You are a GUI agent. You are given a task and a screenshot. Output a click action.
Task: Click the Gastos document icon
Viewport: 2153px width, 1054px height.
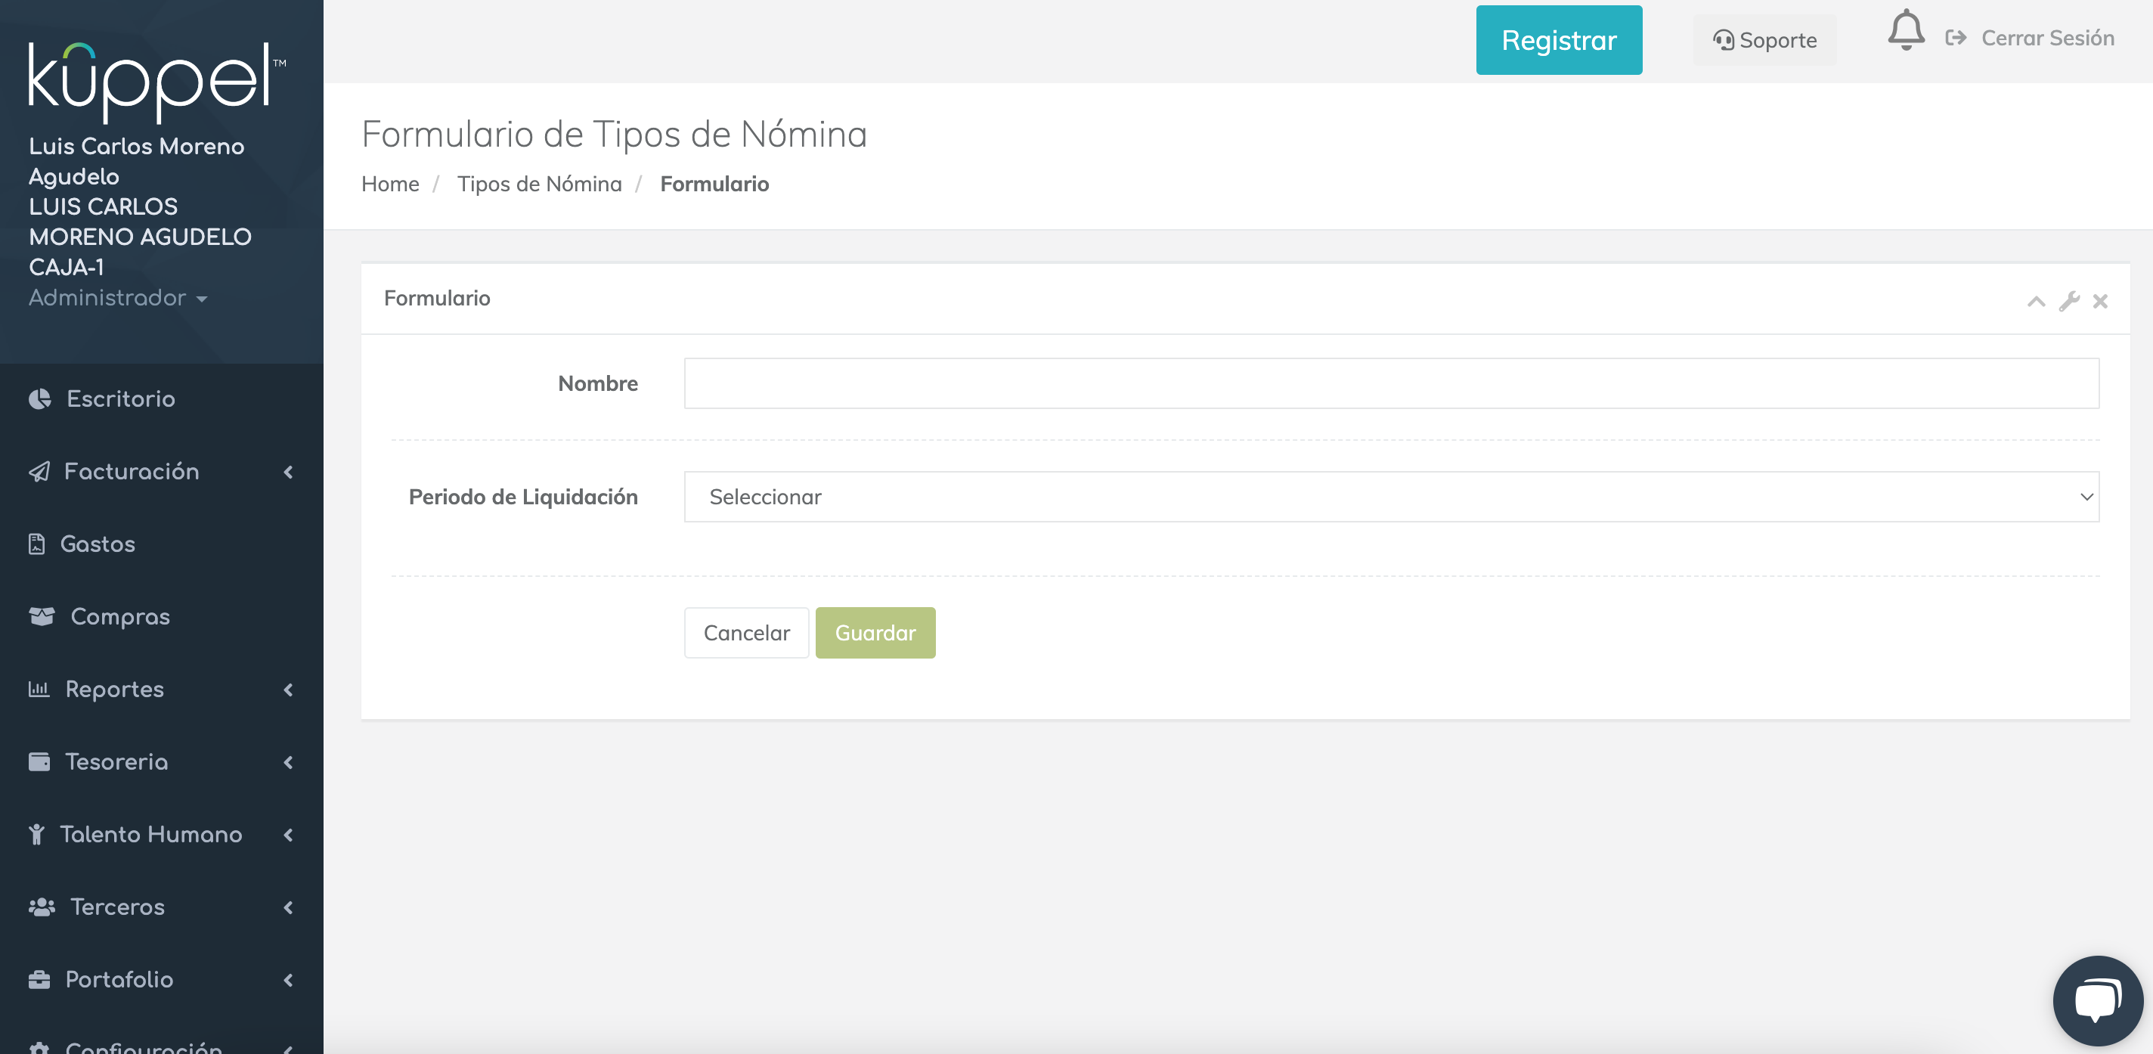37,544
